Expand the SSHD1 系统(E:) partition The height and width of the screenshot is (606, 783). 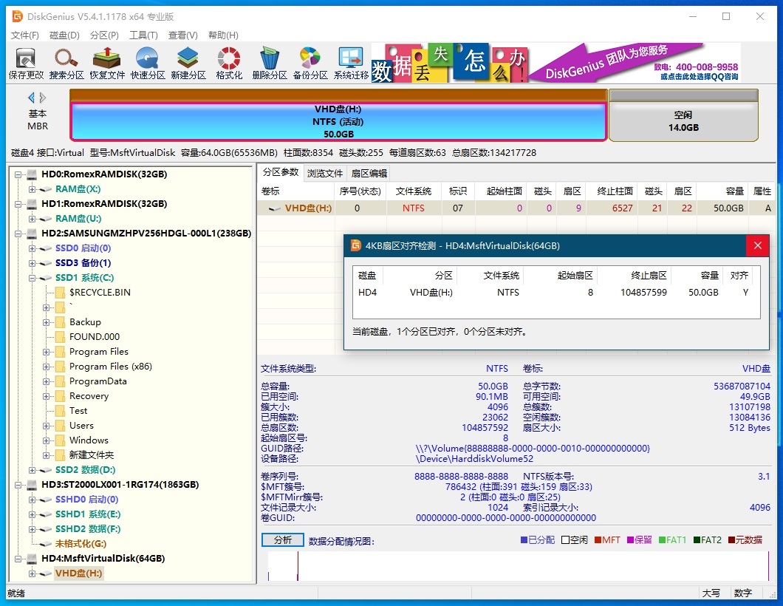tap(32, 514)
